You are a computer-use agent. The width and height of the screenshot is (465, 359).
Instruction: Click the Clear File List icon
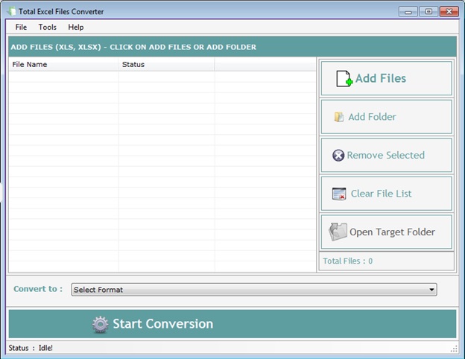pyautogui.click(x=339, y=194)
